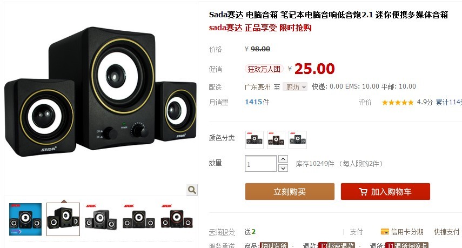The image size is (462, 248).
Task: Select the blue background speaker thumbnail
Action: (25, 219)
